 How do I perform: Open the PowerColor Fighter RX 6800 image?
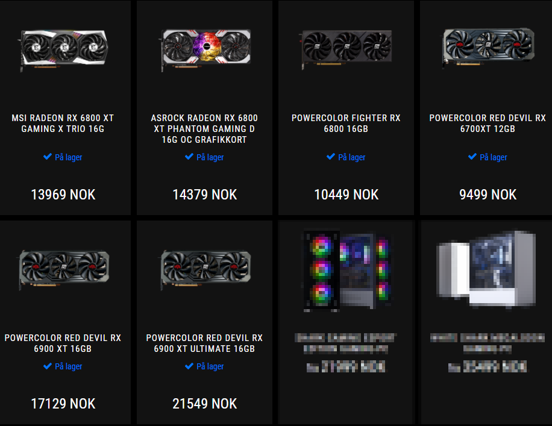click(x=347, y=49)
